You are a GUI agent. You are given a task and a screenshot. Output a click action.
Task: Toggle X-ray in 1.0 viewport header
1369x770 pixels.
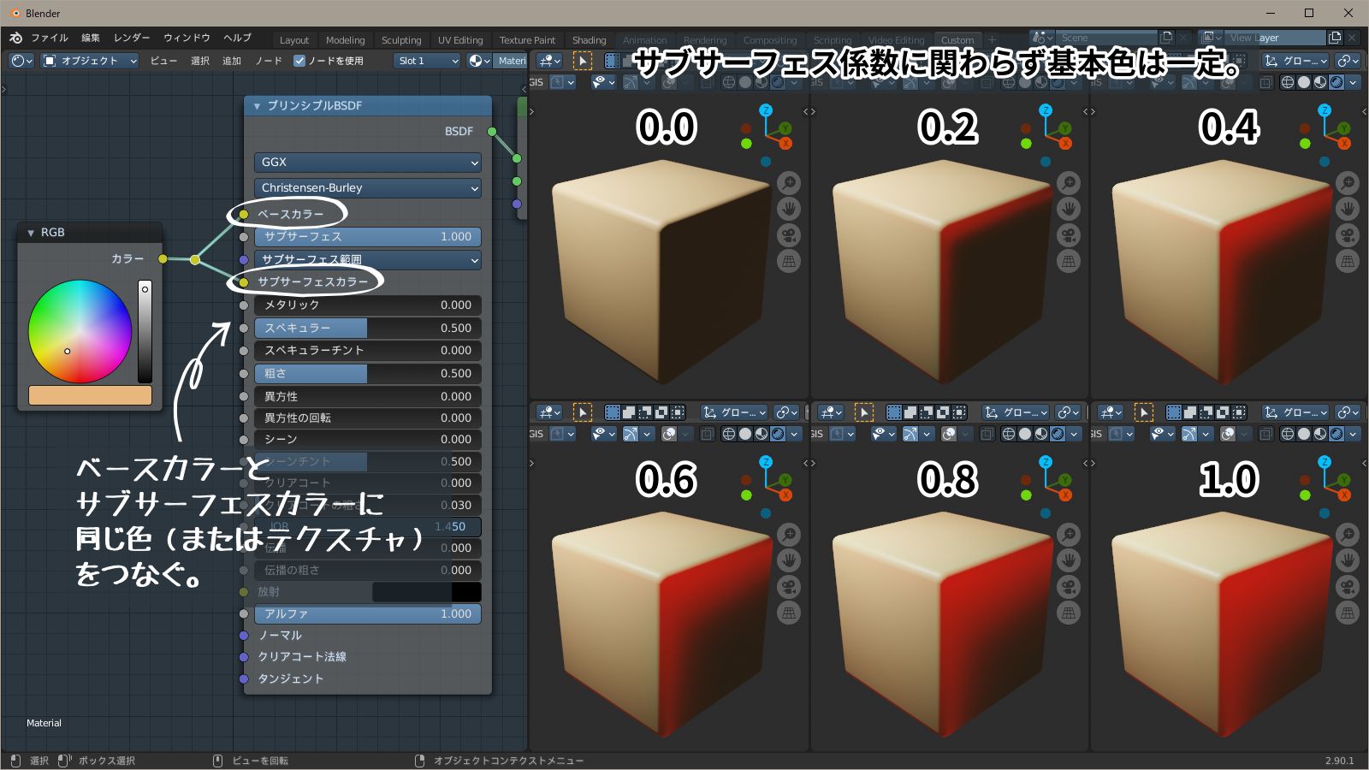click(x=1265, y=434)
